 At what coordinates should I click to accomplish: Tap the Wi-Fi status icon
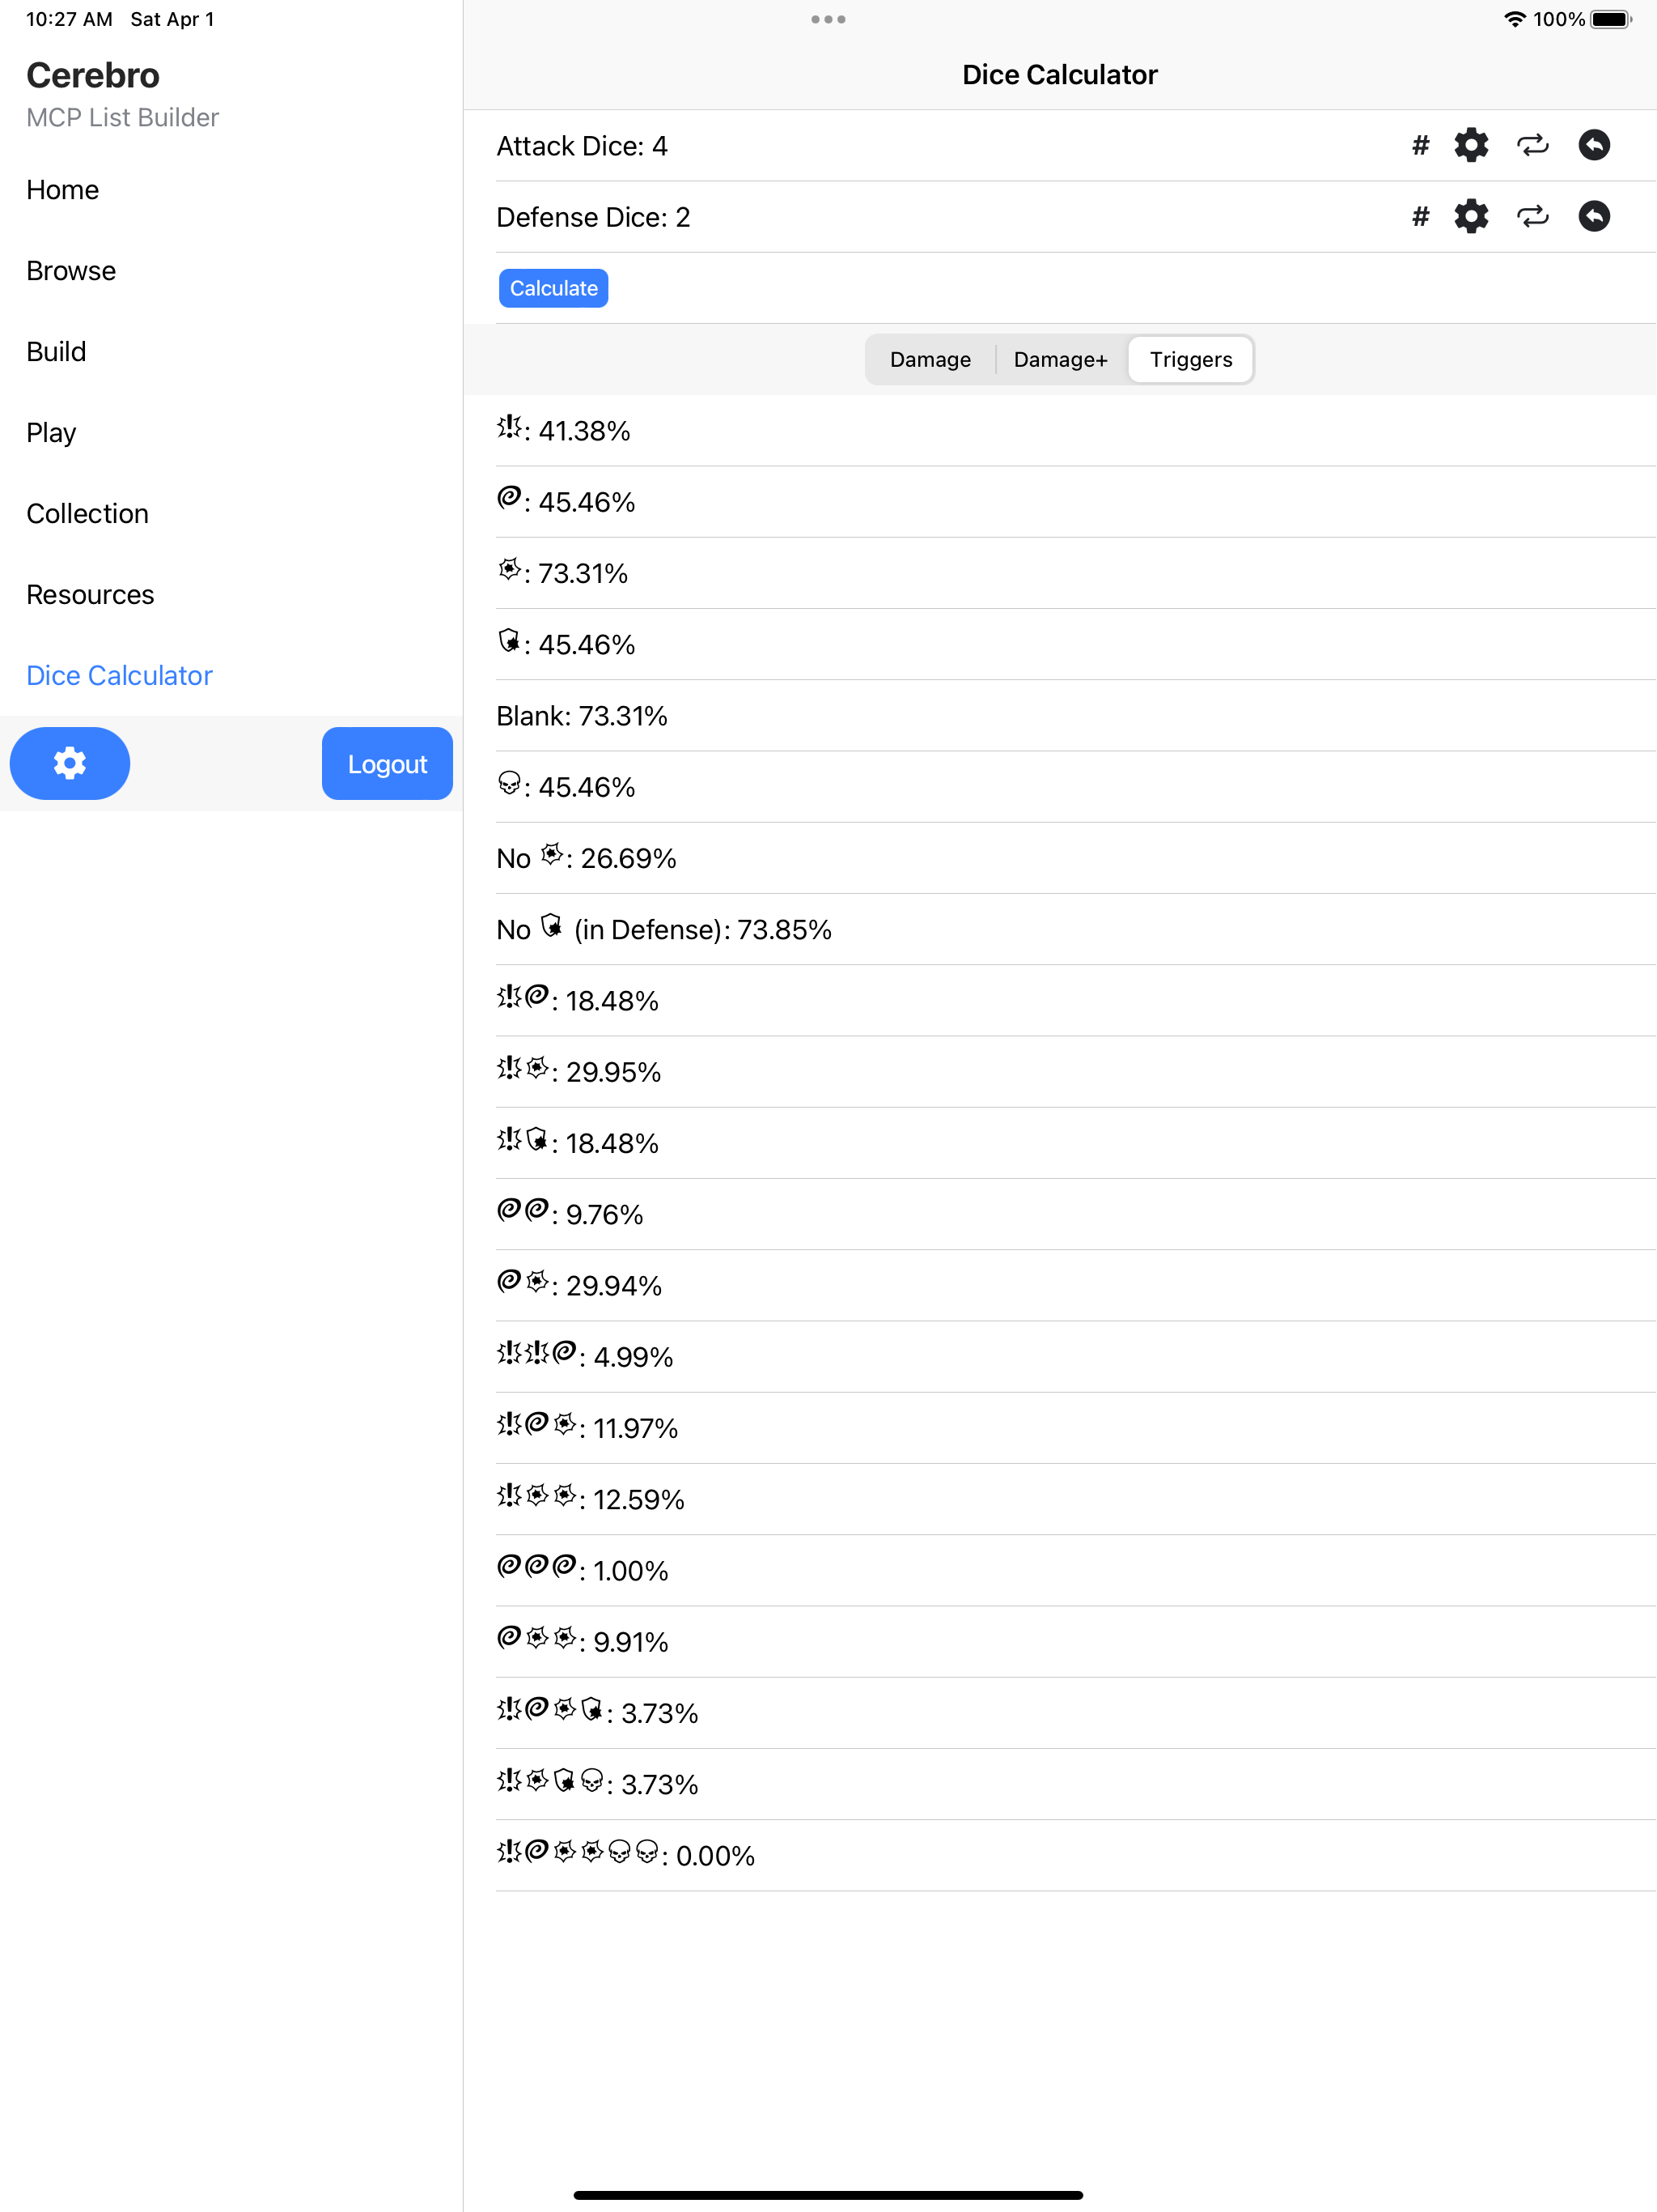pyautogui.click(x=1515, y=19)
